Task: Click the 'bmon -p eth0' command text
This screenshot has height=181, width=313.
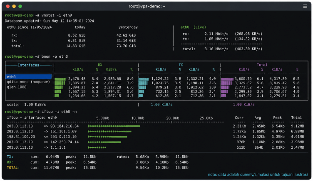Action: pos(55,56)
